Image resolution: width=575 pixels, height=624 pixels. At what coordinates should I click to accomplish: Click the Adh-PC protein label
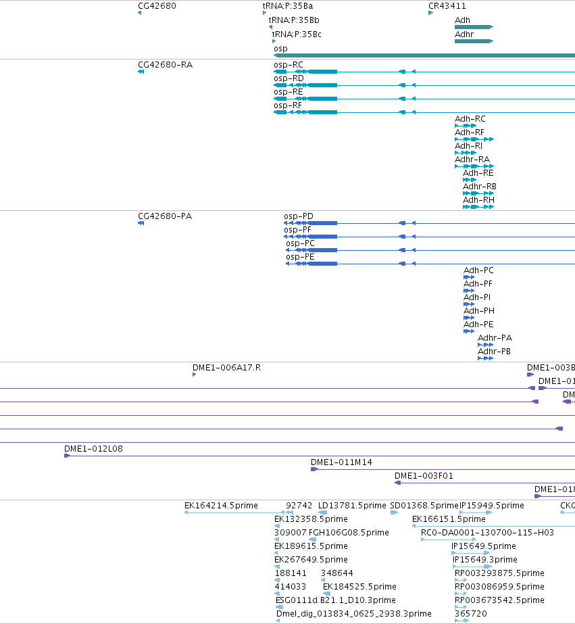coord(479,270)
